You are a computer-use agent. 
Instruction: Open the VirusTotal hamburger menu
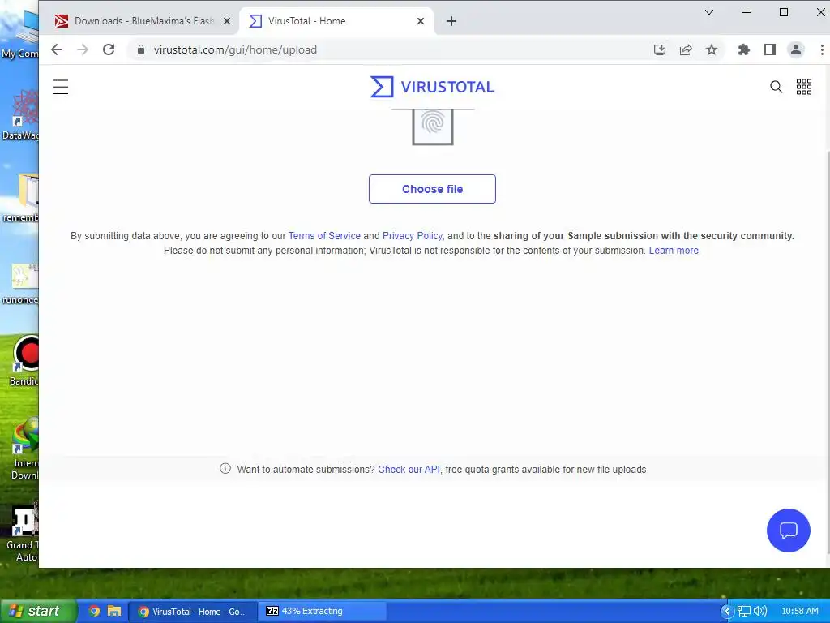pyautogui.click(x=61, y=87)
